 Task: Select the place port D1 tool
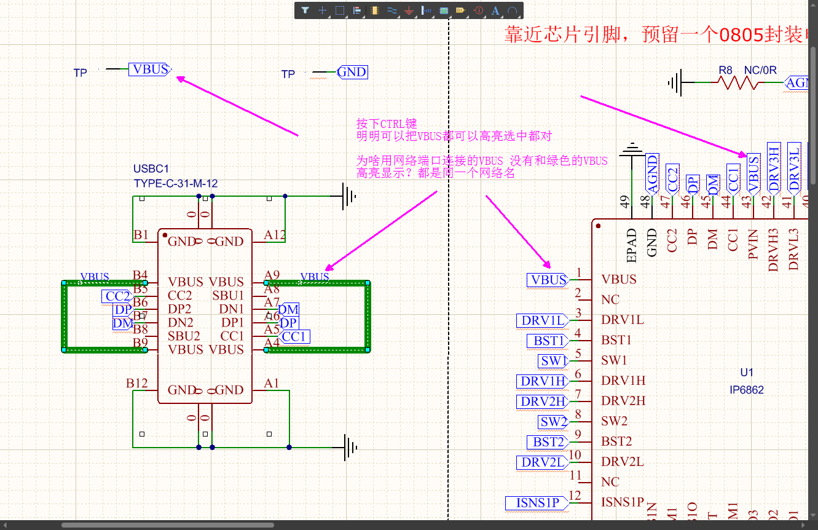click(x=461, y=10)
